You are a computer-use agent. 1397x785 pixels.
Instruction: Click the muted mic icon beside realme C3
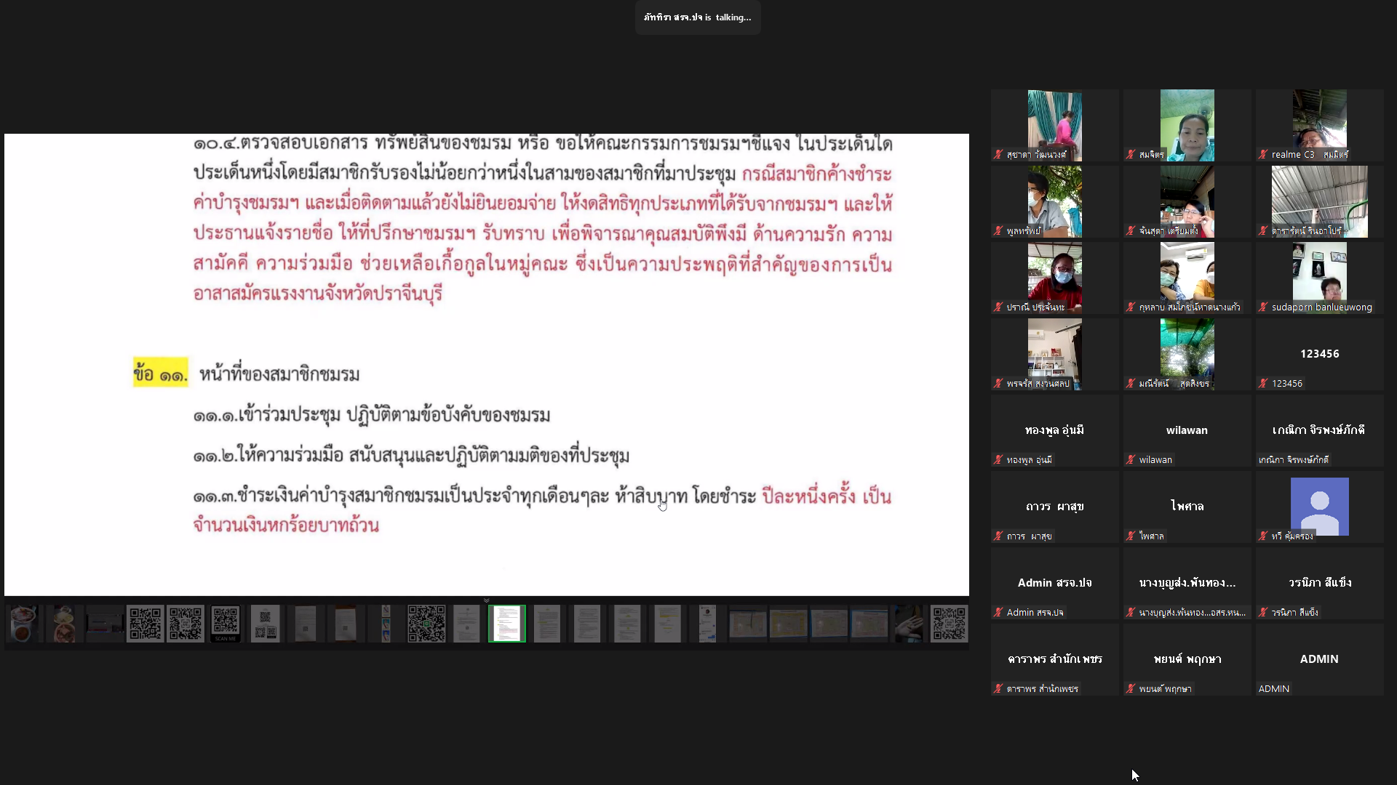pyautogui.click(x=1263, y=155)
